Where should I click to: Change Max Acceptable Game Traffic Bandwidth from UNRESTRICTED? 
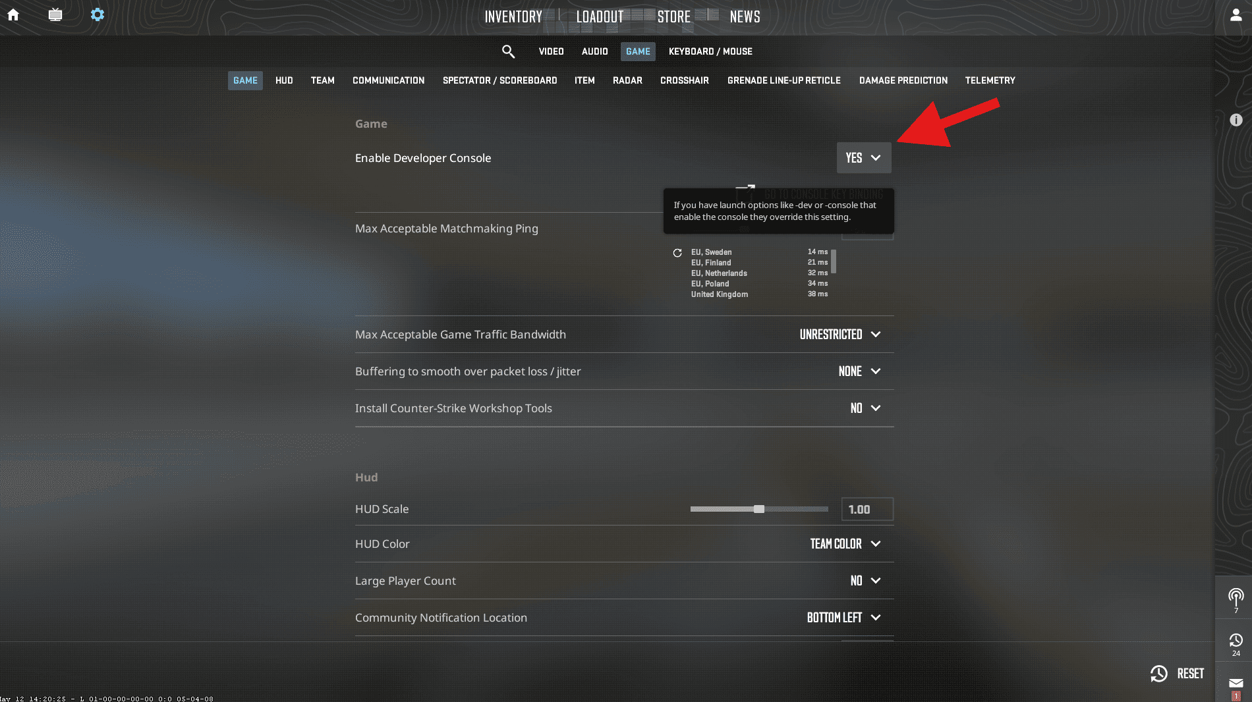coord(840,335)
